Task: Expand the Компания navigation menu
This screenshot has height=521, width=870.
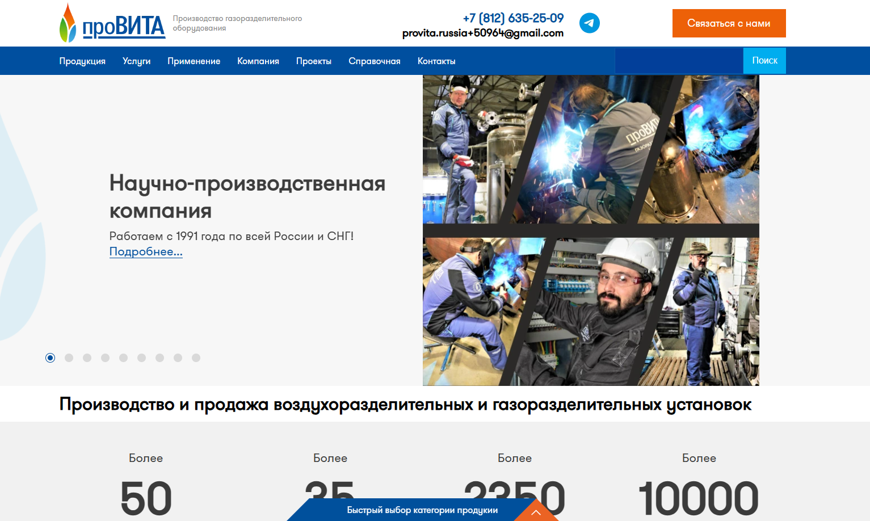Action: tap(258, 61)
